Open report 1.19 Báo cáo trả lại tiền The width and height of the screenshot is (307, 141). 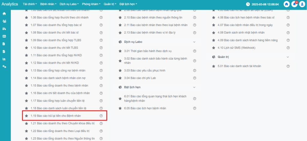55,116
